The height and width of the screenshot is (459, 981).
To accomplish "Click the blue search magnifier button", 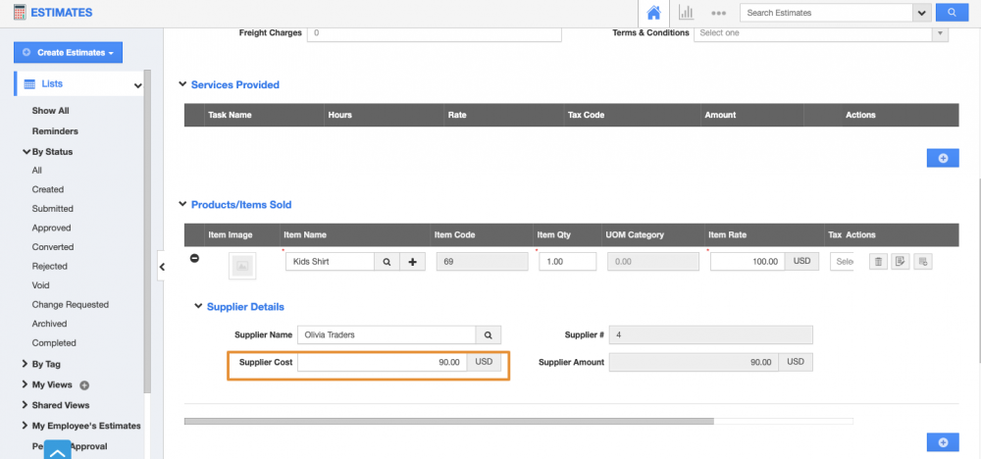I will 950,13.
